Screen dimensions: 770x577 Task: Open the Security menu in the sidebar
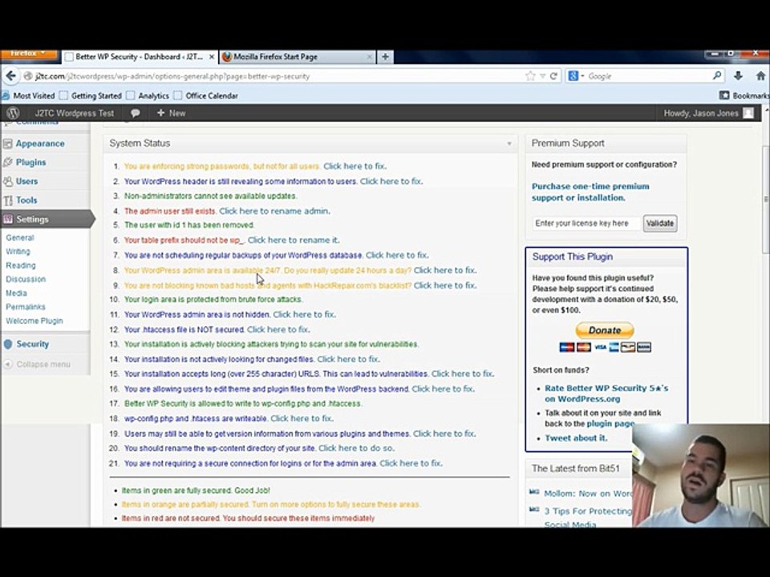pos(32,344)
